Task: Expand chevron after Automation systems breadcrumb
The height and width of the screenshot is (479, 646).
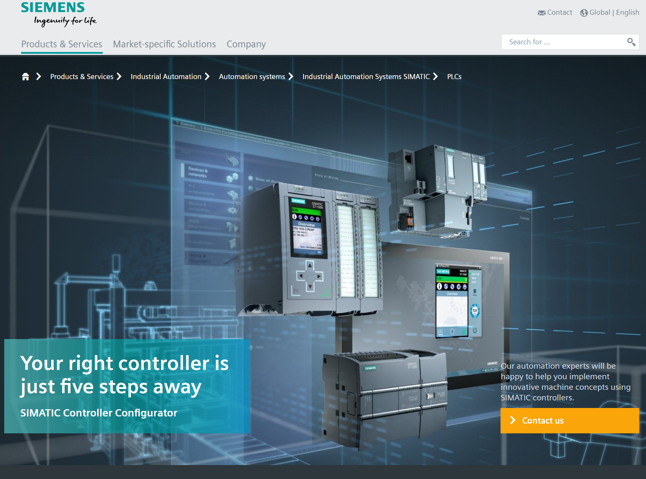Action: click(x=291, y=77)
